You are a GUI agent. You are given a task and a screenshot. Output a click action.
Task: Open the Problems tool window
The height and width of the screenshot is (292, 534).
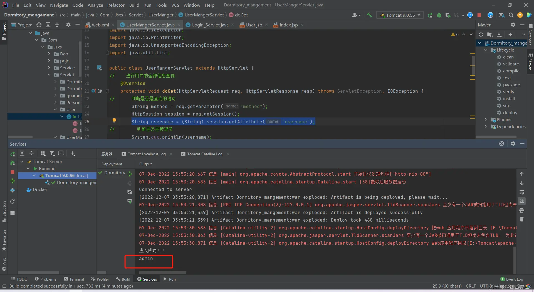click(x=45, y=279)
